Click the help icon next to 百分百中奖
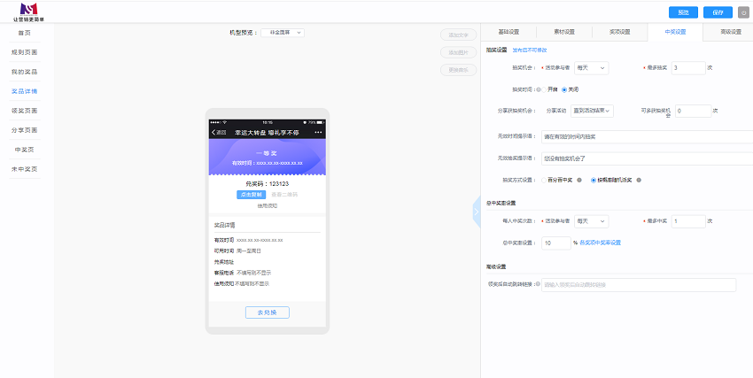Screen dimensions: 753x378 pos(579,181)
